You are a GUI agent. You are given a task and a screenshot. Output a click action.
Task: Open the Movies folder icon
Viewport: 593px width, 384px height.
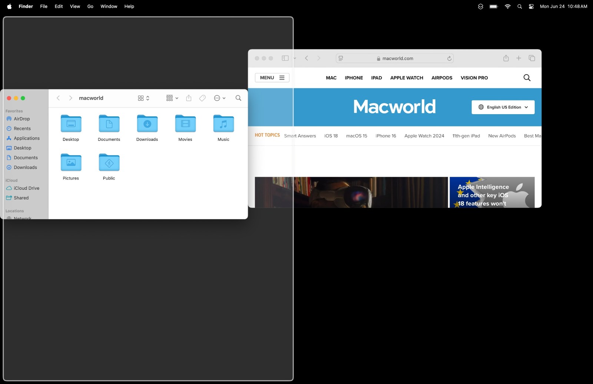pos(185,124)
